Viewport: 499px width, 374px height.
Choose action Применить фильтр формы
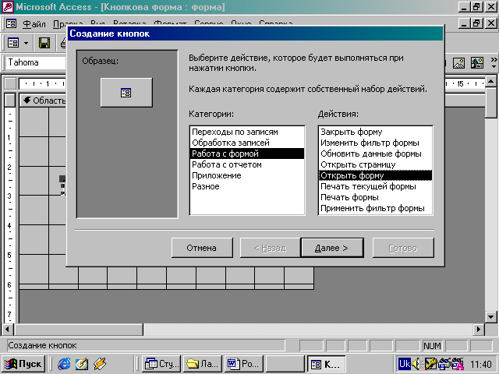(375, 208)
